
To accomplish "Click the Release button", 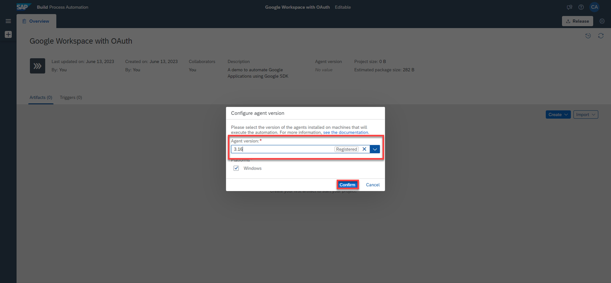I will click(577, 21).
